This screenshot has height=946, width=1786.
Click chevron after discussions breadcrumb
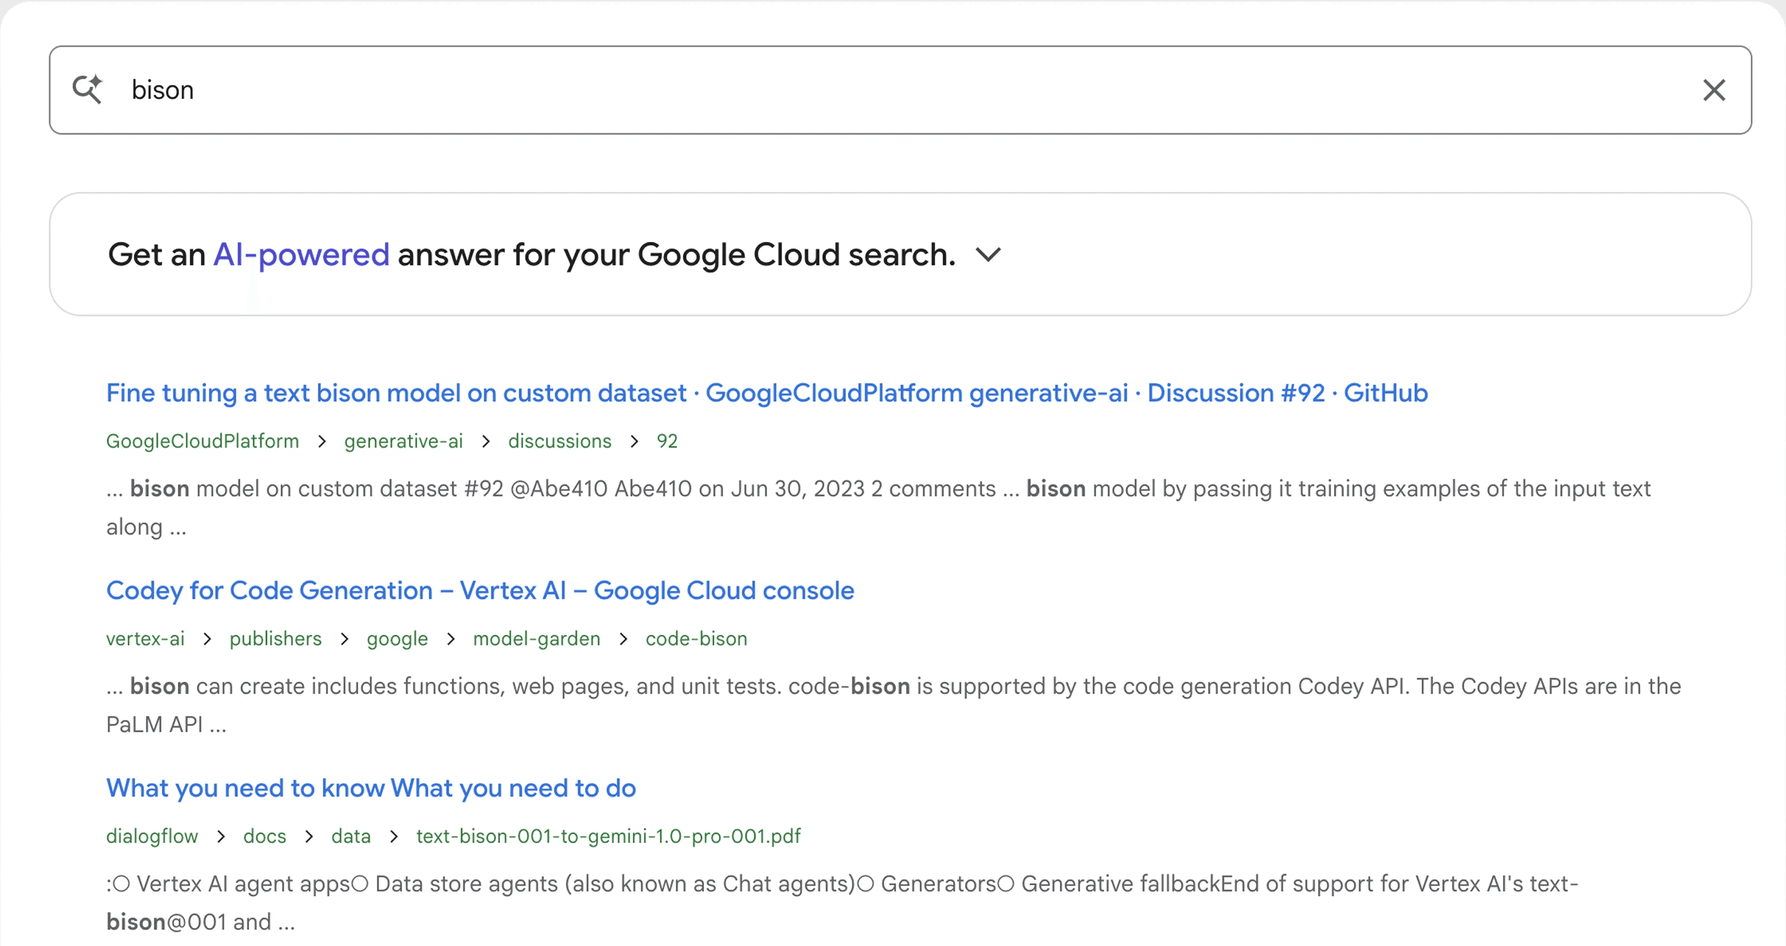pos(634,441)
